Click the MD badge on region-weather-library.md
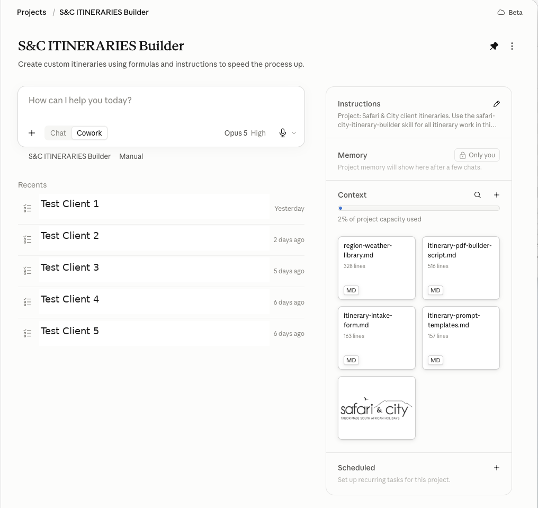Screen dimensions: 538x508 (351, 290)
